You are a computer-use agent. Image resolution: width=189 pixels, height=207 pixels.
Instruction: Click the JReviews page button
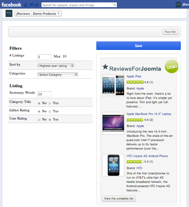point(23,14)
